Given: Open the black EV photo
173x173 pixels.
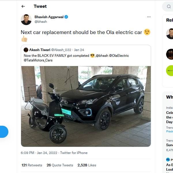Looking at the screenshot, I should tap(86, 106).
